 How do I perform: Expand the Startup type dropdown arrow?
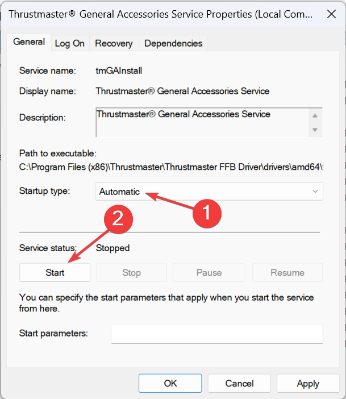coord(315,192)
